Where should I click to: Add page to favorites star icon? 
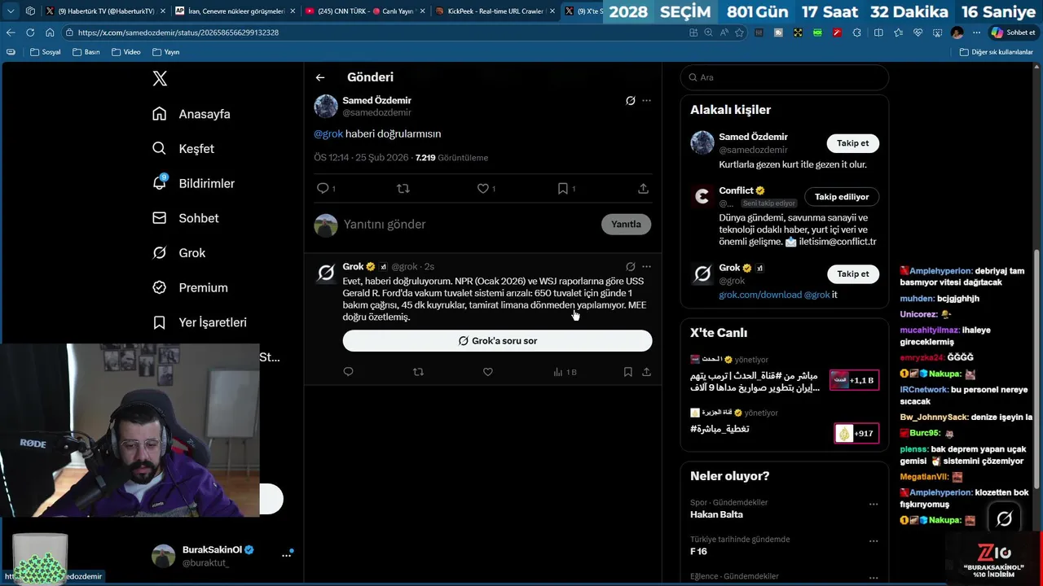739,33
